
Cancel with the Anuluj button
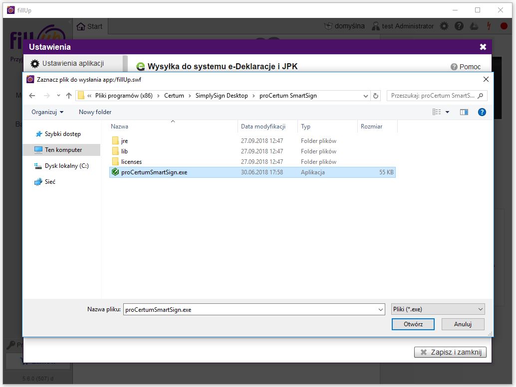coord(463,324)
